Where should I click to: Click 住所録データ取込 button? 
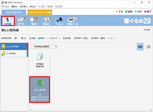pyautogui.click(x=81, y=38)
